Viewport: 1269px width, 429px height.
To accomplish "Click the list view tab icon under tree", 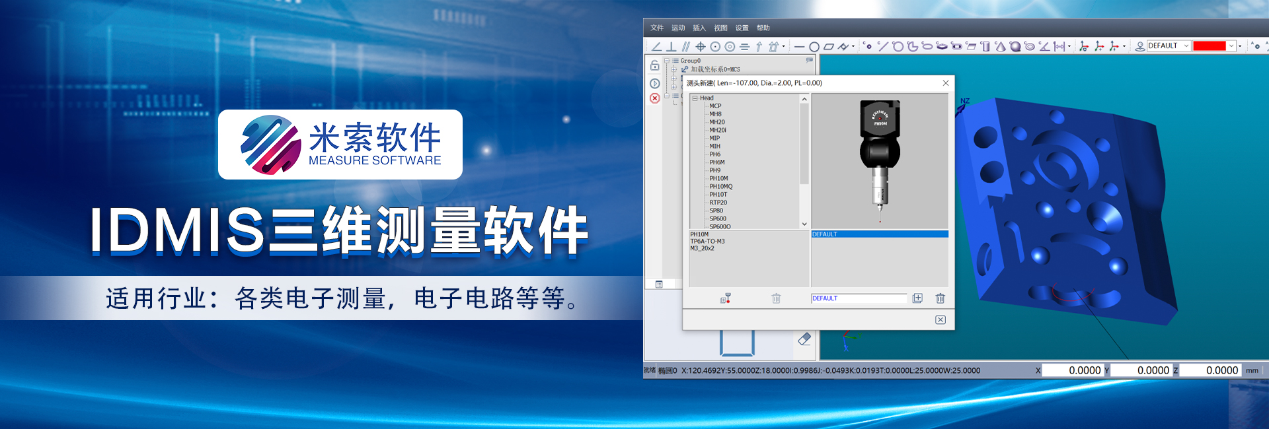I will (659, 284).
